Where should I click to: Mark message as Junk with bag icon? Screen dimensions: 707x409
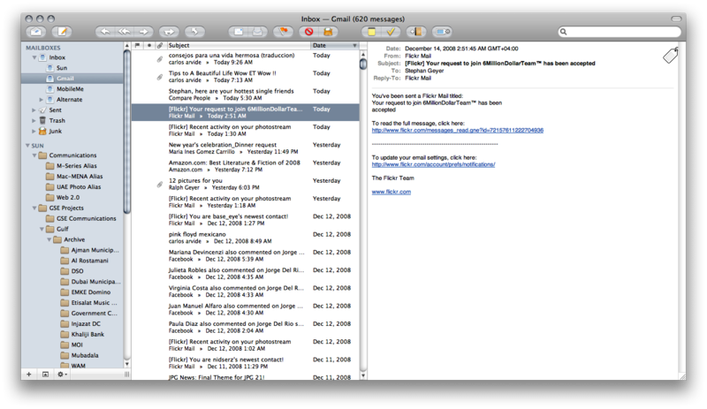[x=328, y=32]
